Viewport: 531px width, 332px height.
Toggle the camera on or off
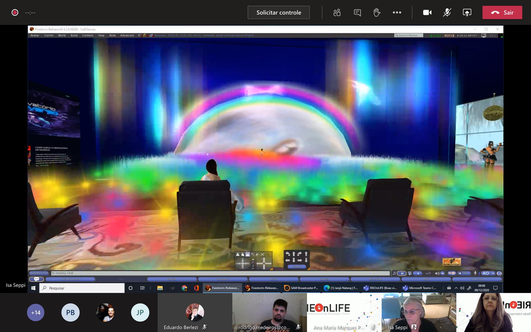[x=427, y=12]
